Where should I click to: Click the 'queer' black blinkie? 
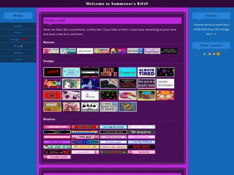[57, 132]
